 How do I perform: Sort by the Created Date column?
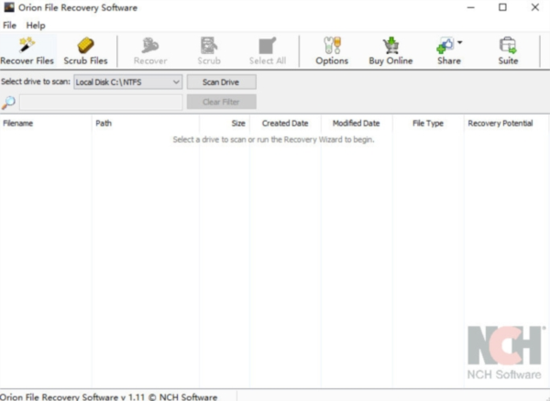tap(285, 124)
